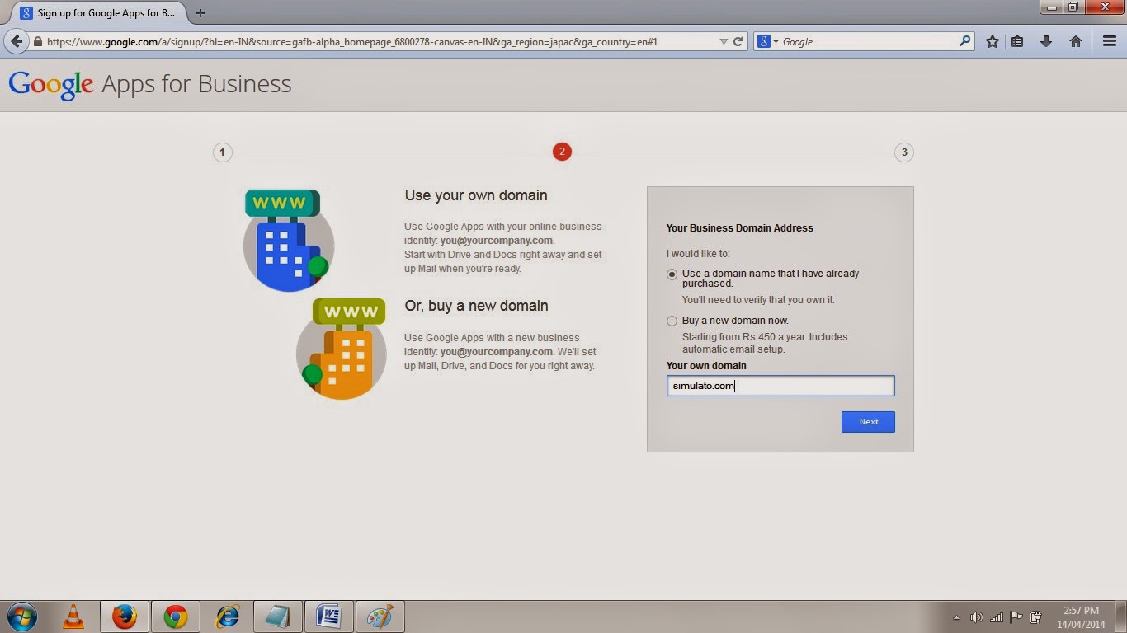Open the Firefox hamburger menu

point(1109,41)
